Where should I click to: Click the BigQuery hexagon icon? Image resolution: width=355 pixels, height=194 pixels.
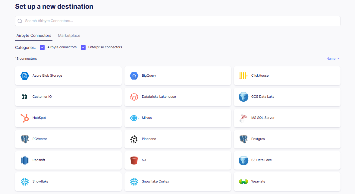[x=134, y=76]
